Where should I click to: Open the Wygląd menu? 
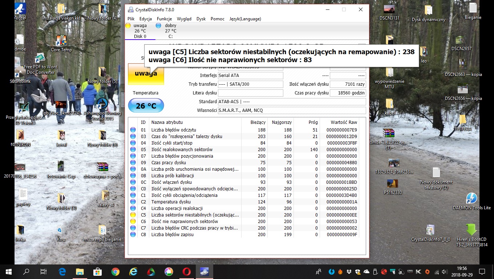pyautogui.click(x=184, y=19)
